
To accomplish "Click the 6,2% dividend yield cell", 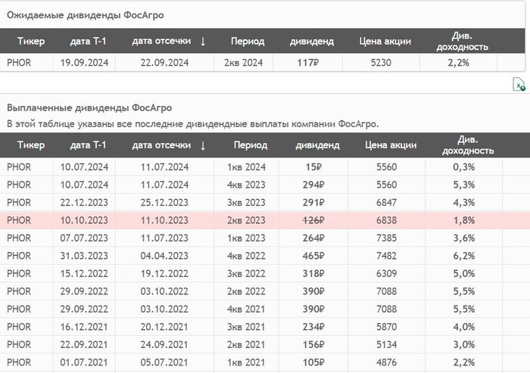I will pyautogui.click(x=462, y=256).
